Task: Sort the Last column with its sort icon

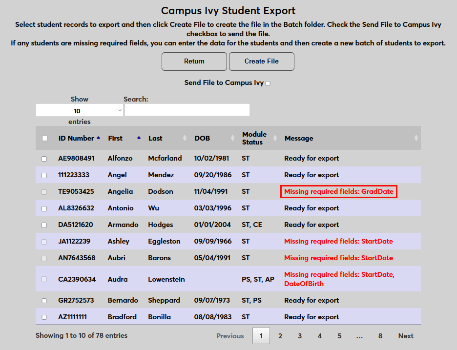Action: coord(186,138)
